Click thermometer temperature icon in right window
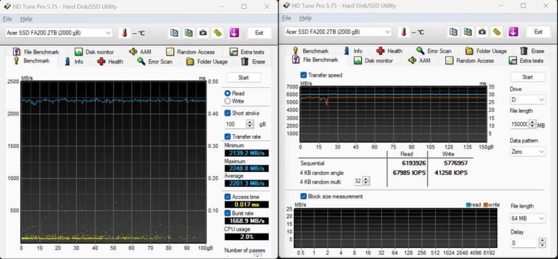Screen dimensions: 558x259 [x=404, y=32]
